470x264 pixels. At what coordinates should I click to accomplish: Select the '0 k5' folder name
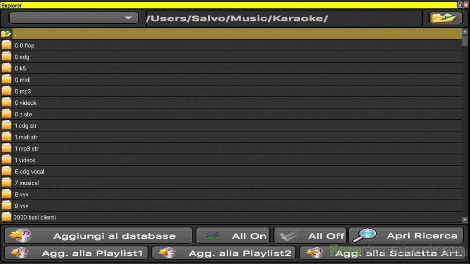point(20,68)
